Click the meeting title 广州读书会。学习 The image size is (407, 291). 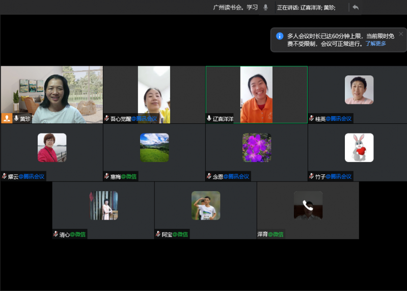[235, 7]
